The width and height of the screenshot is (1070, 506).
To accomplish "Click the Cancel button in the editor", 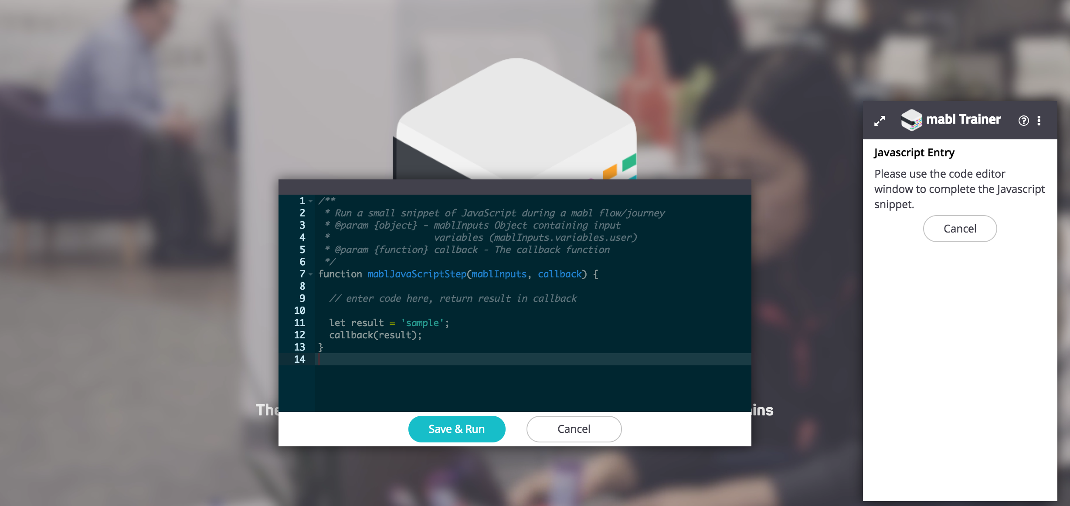I will (x=573, y=429).
